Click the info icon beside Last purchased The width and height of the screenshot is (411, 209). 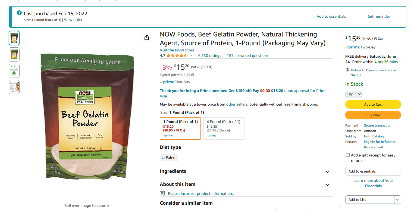pos(19,13)
